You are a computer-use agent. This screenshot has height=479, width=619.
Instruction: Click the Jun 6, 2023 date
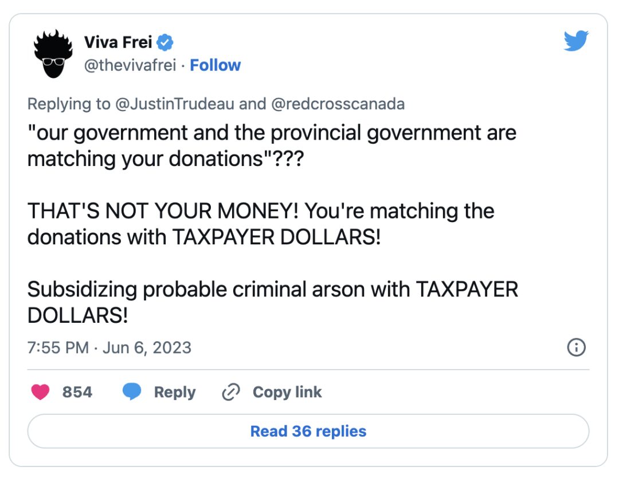[147, 348]
